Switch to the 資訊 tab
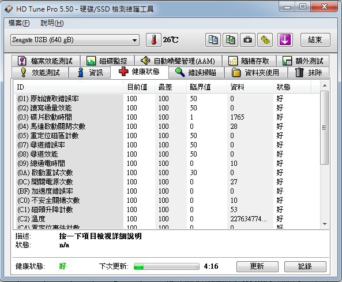Screen dimensions: 342x282 [89, 72]
